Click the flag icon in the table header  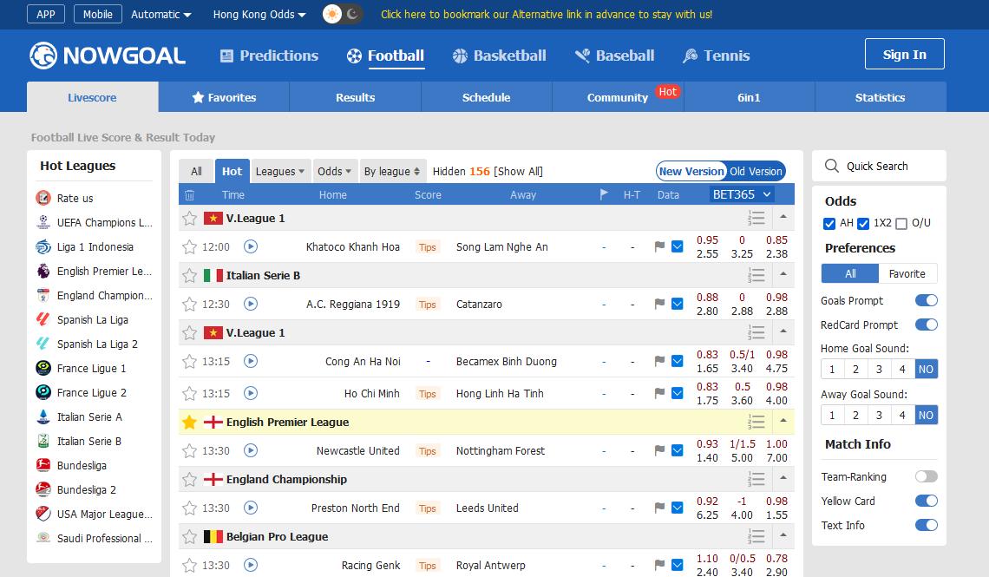pos(604,194)
